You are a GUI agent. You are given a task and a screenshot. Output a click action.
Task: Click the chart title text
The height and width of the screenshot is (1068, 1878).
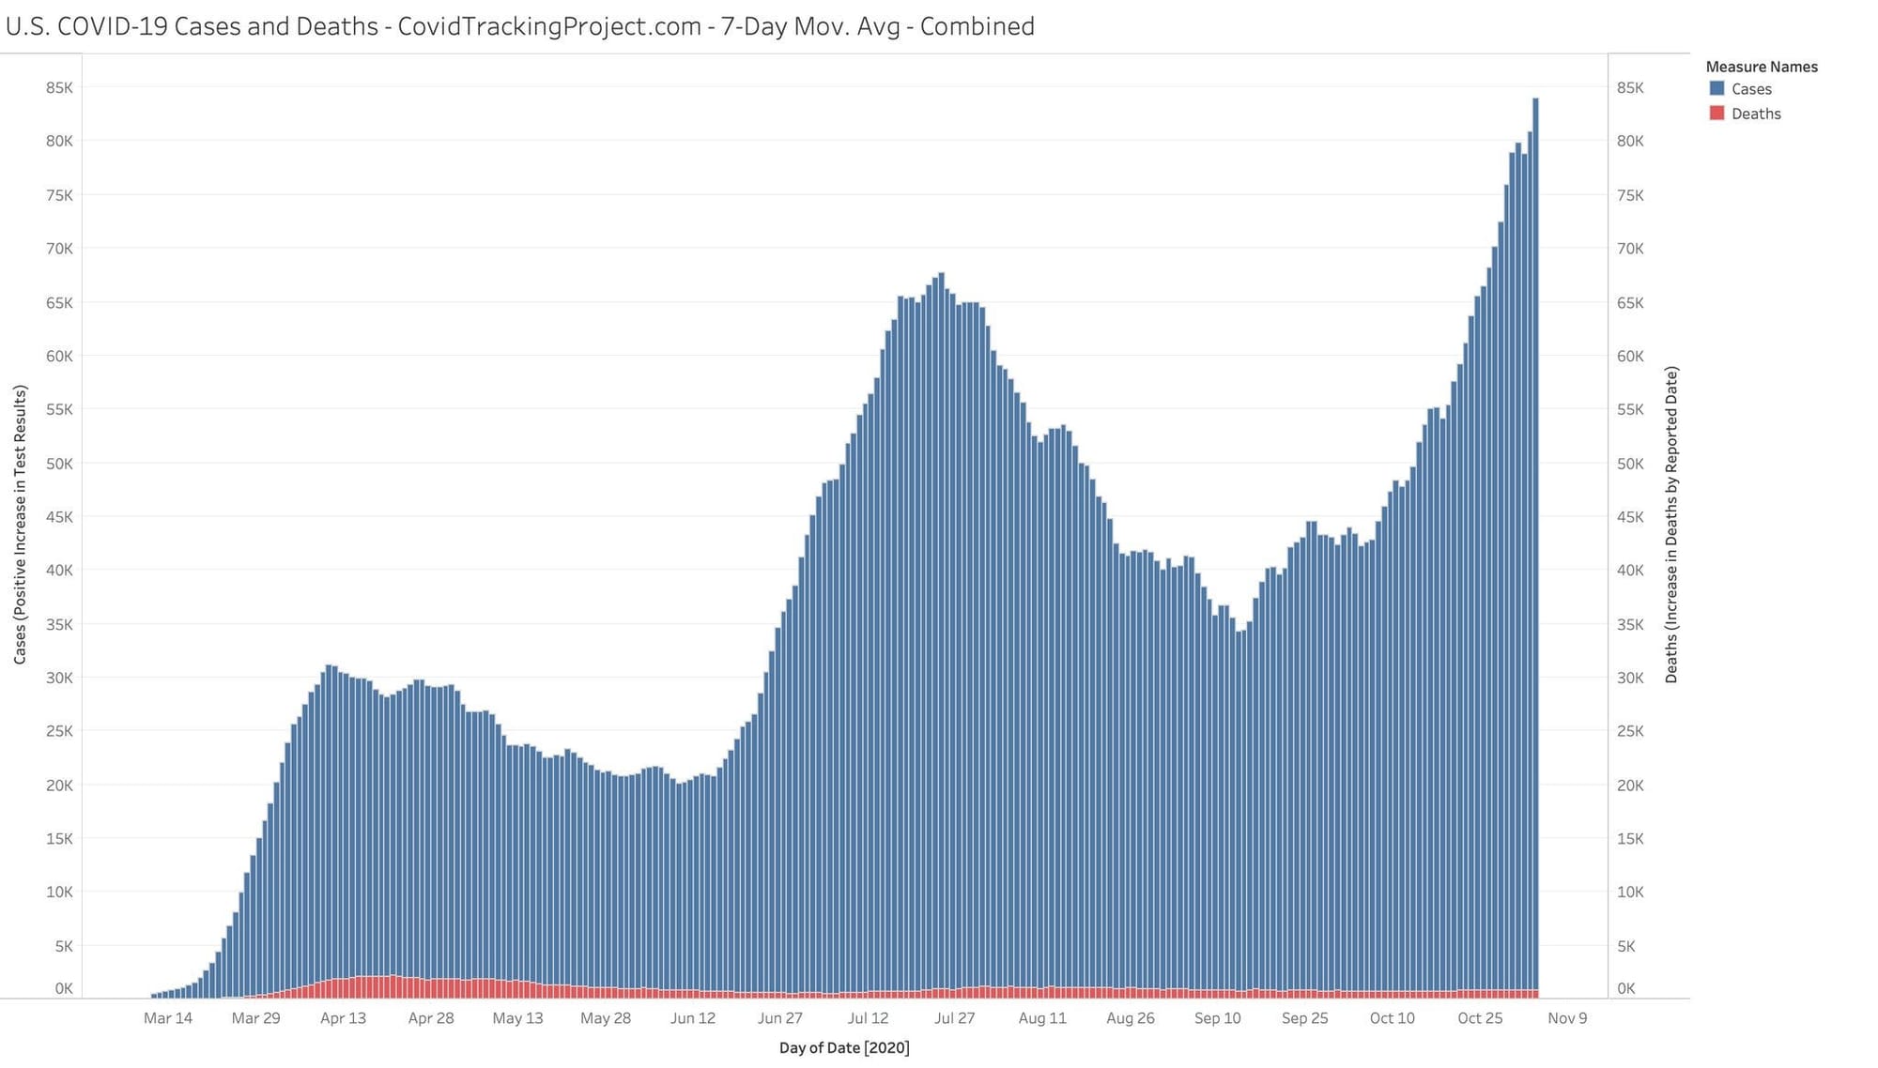point(519,26)
